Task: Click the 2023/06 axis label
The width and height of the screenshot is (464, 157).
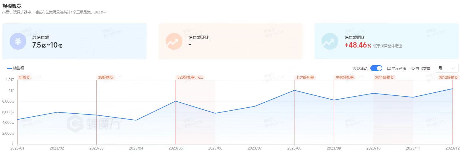Action: coord(215,148)
